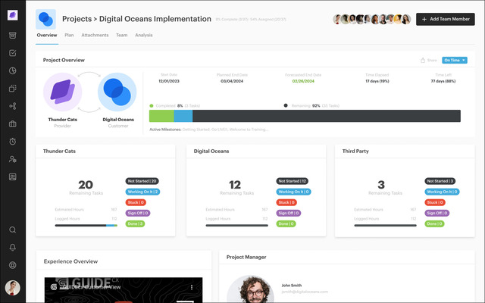Screen dimensions: 485x303
Task: Click the first team member avatar in header
Action: point(337,19)
